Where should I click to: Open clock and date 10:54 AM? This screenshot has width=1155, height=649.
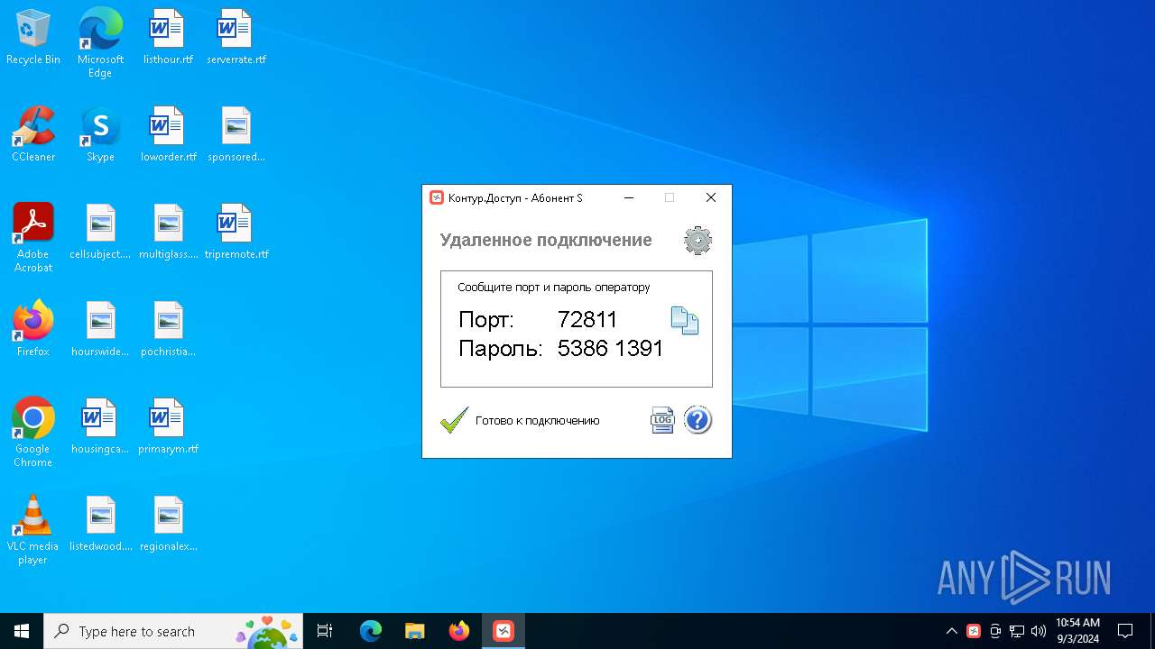pos(1077,631)
